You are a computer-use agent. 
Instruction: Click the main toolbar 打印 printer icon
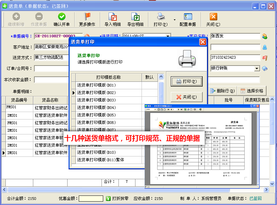pyautogui.click(x=161, y=17)
